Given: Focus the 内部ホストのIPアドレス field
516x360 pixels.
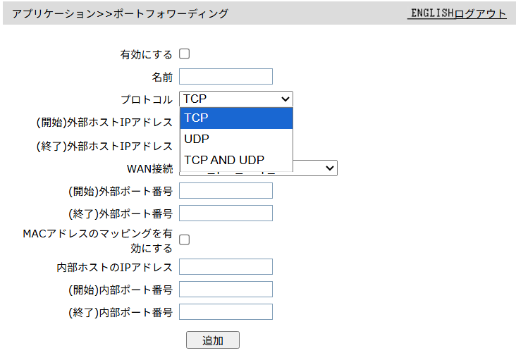Looking at the screenshot, I should click(226, 267).
